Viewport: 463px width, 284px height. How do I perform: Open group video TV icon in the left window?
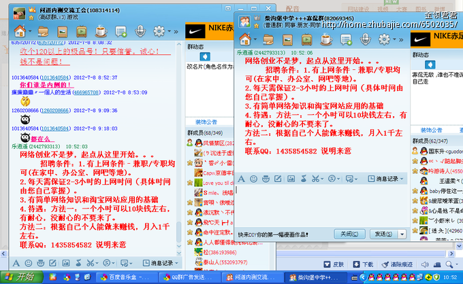coord(81,31)
